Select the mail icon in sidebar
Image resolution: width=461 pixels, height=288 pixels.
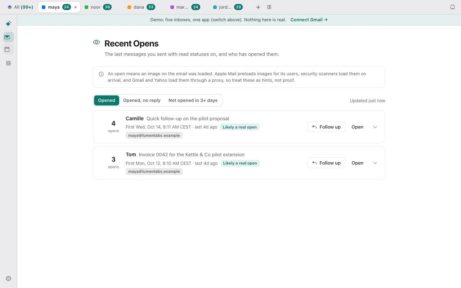(x=8, y=37)
